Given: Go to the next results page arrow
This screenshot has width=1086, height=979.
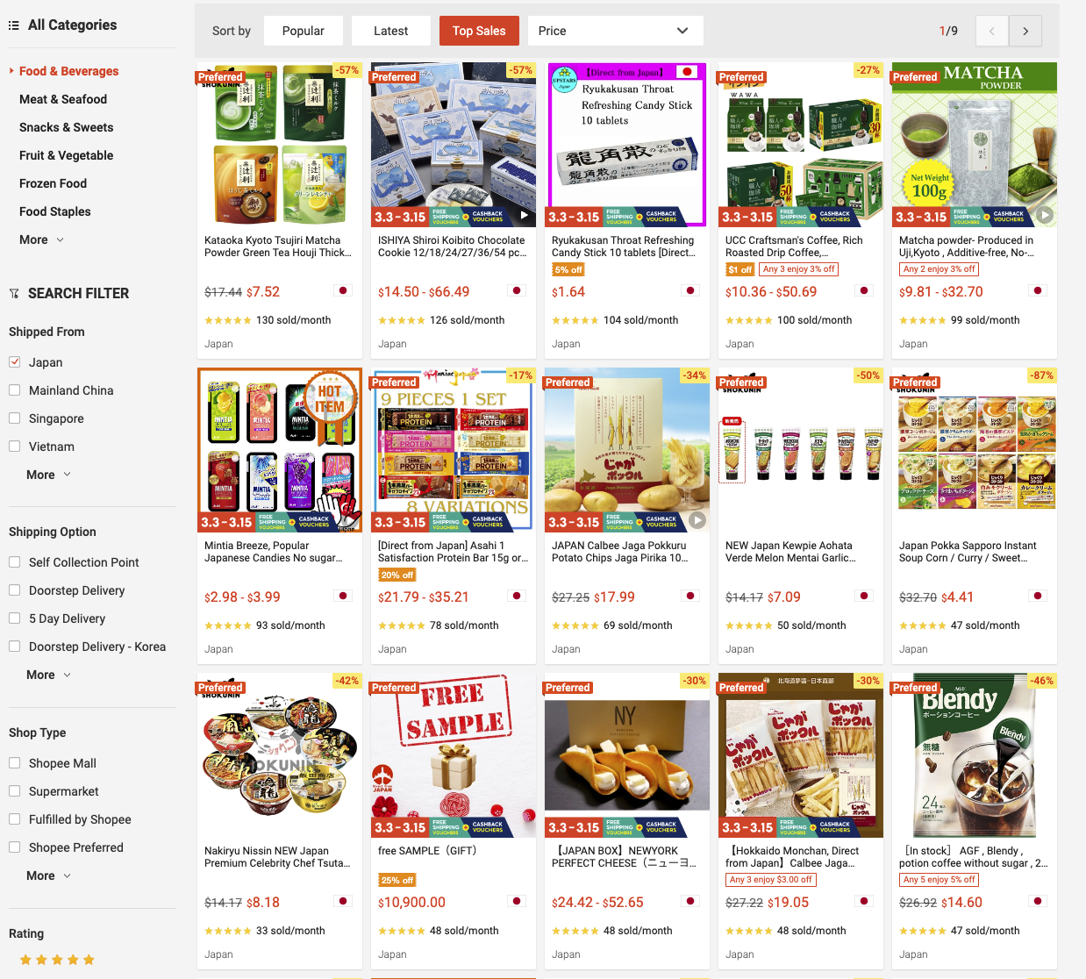Looking at the screenshot, I should pos(1025,31).
